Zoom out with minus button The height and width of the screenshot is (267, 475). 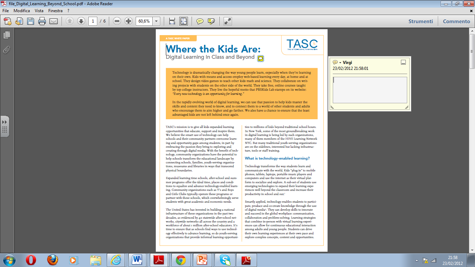(x=117, y=21)
